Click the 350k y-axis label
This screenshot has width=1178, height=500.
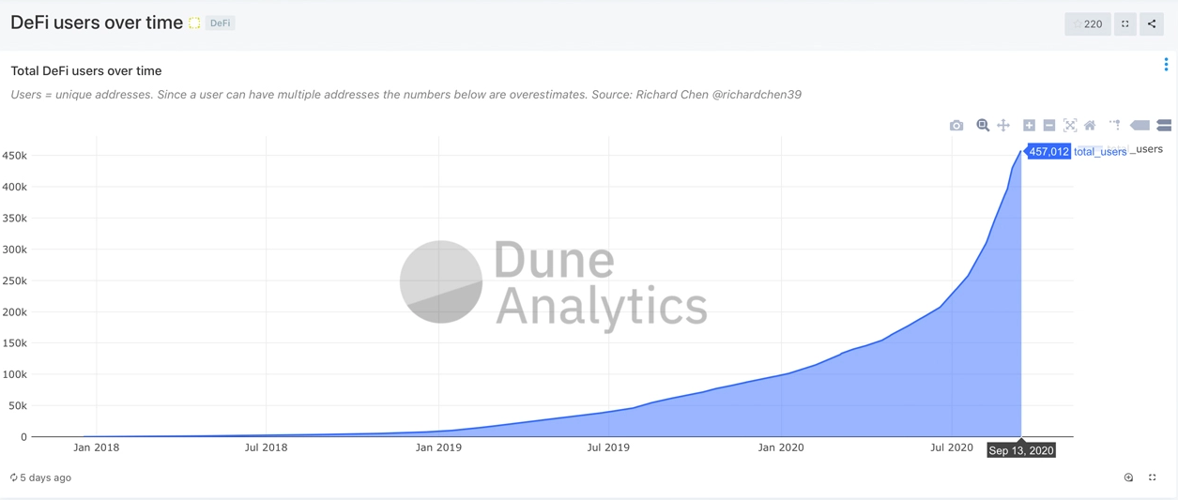15,219
